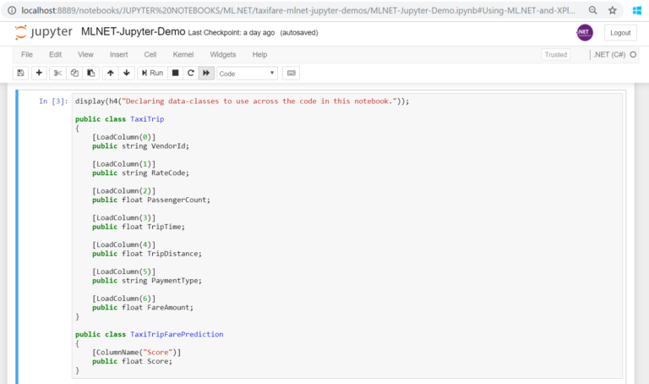
Task: Click the line 'public string PaymentType;'
Action: click(x=147, y=281)
